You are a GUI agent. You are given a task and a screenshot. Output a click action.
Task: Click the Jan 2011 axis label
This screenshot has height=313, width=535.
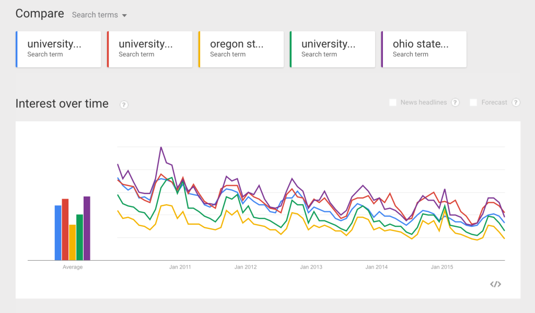tap(180, 267)
